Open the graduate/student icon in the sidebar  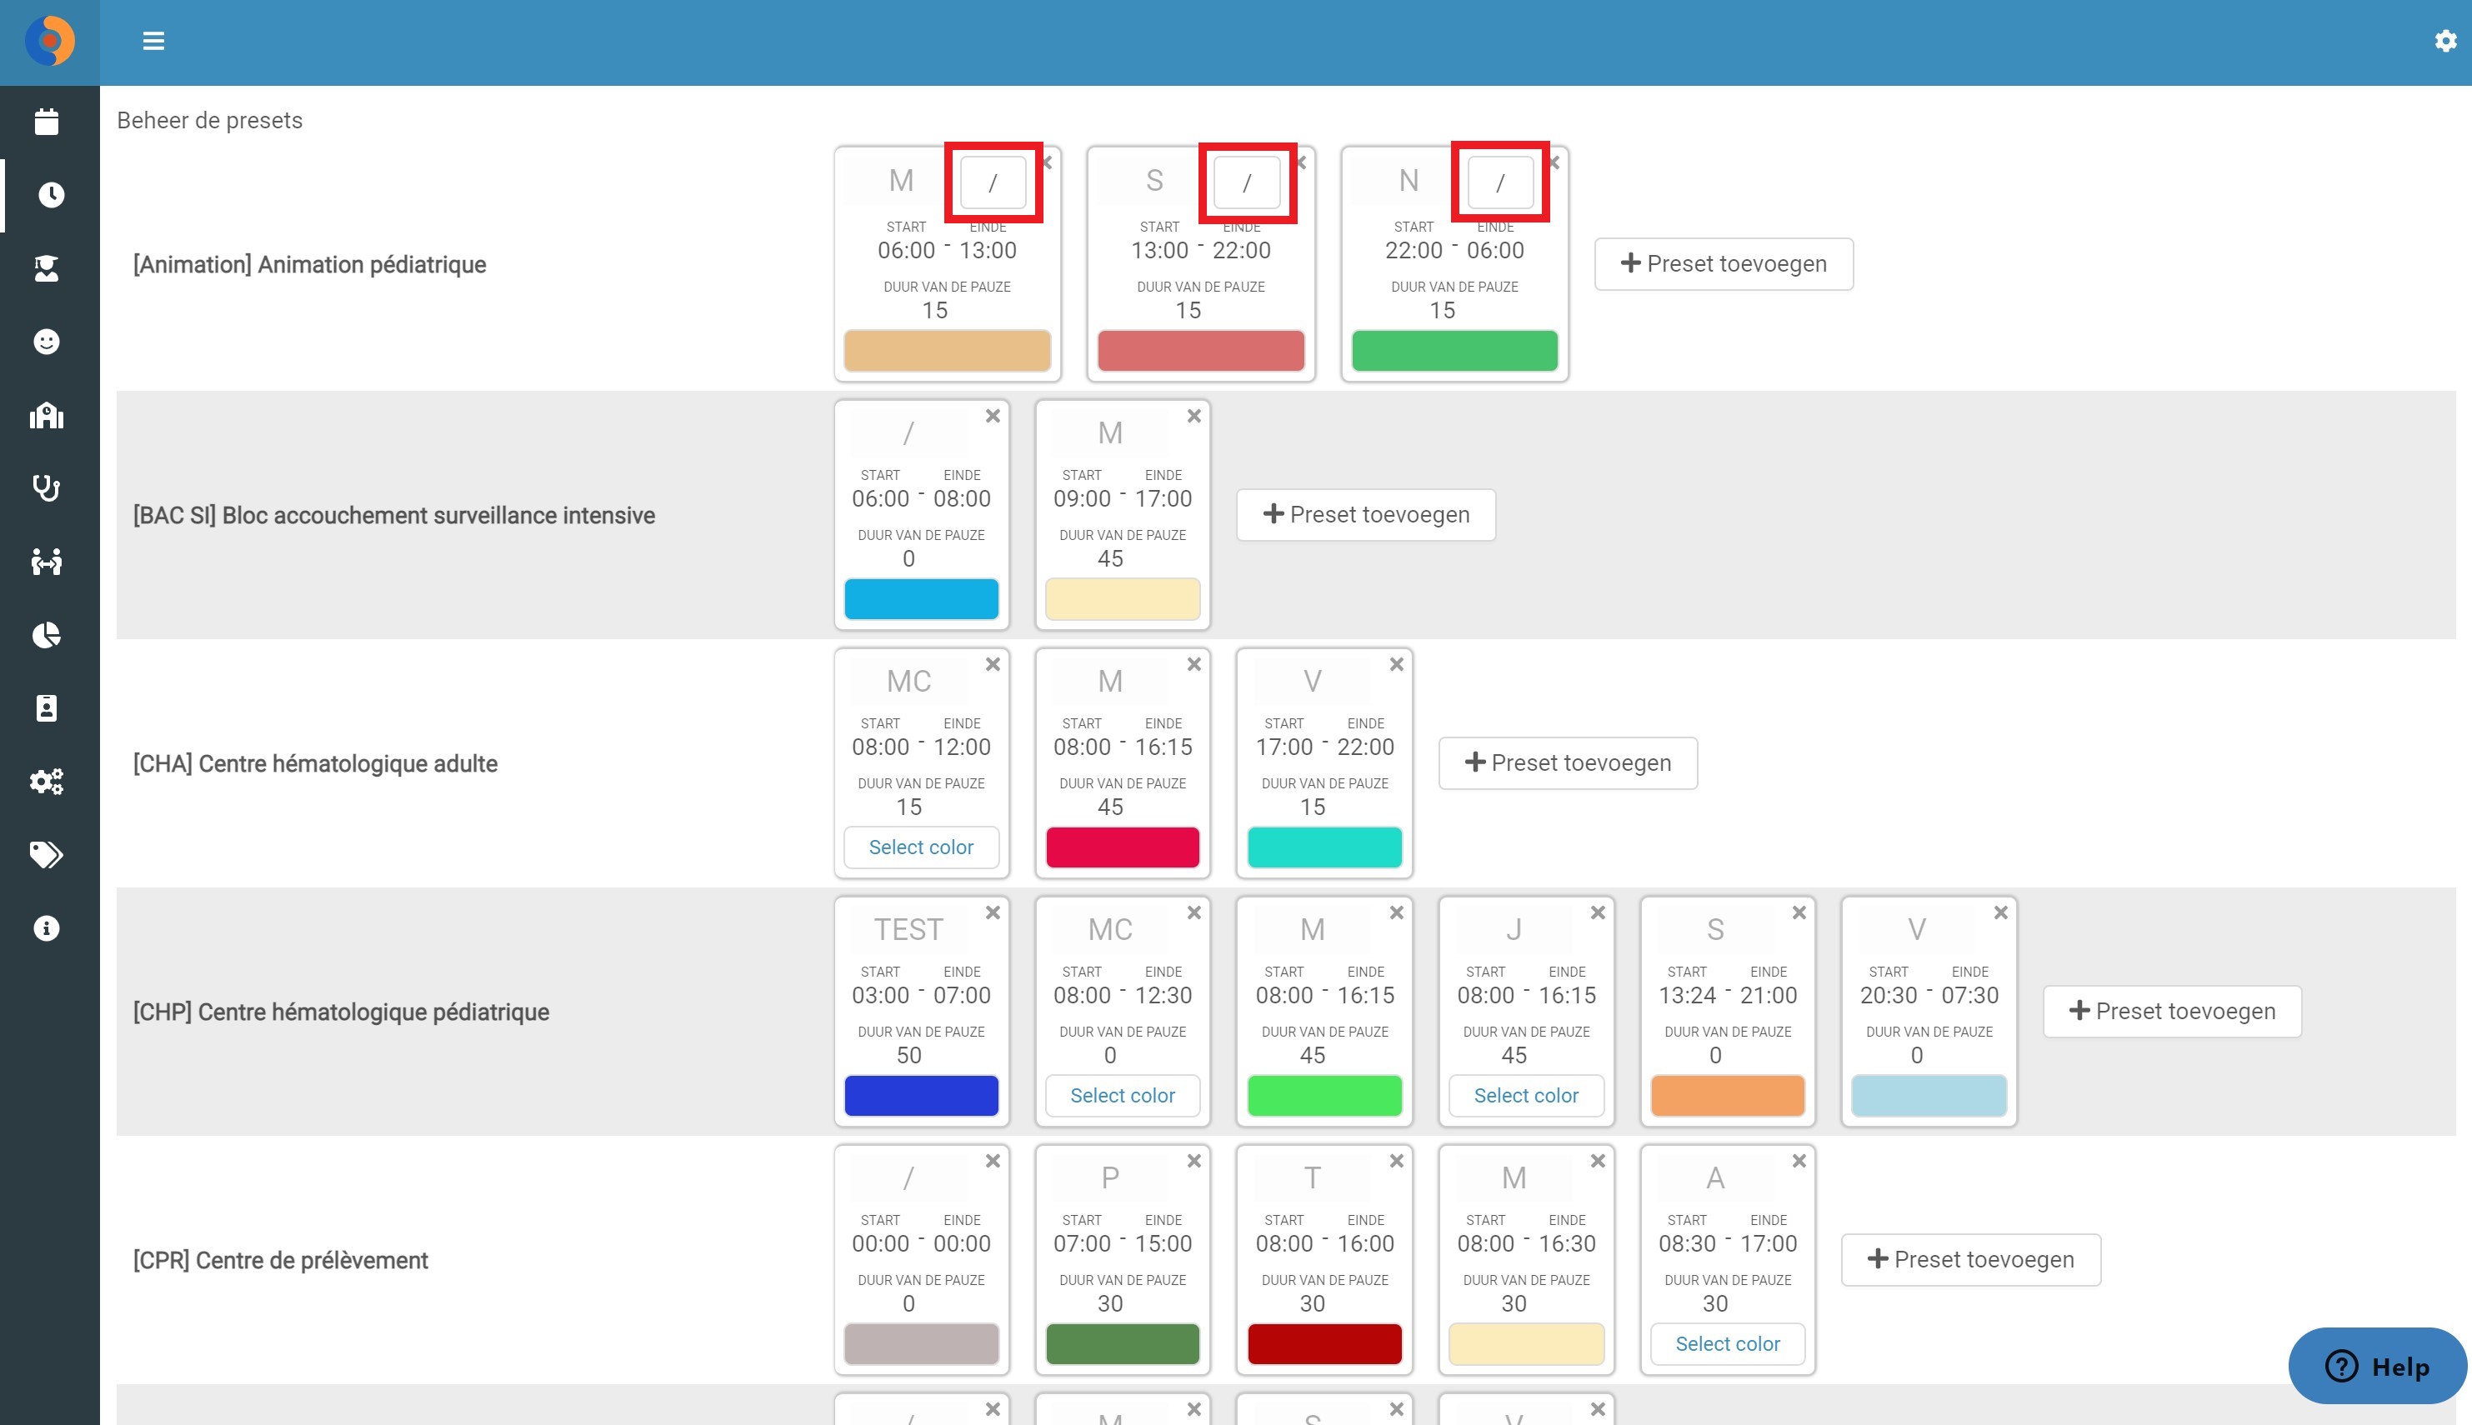coord(47,268)
